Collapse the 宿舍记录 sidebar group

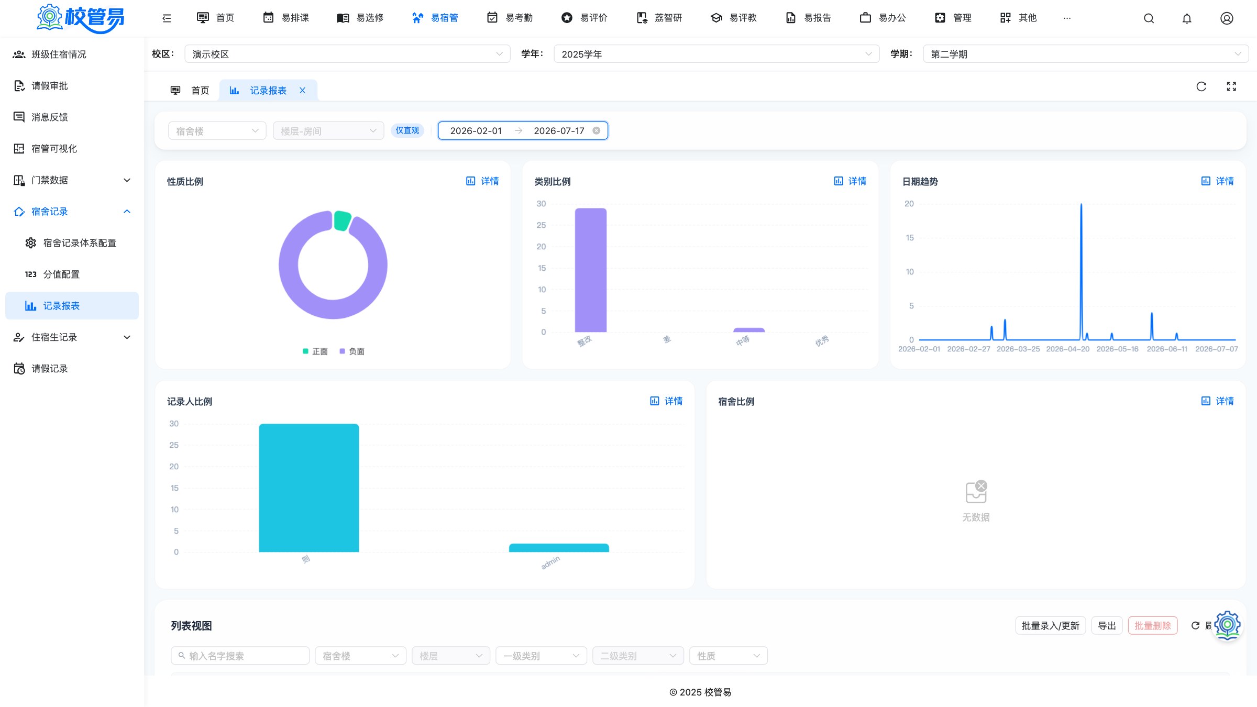point(72,212)
